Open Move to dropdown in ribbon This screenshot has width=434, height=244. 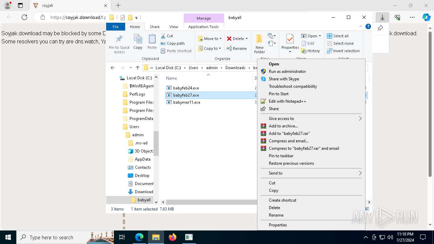(210, 39)
